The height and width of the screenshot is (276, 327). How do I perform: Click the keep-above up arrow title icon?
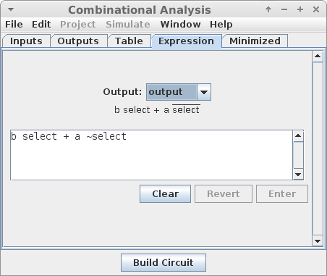pos(268,9)
